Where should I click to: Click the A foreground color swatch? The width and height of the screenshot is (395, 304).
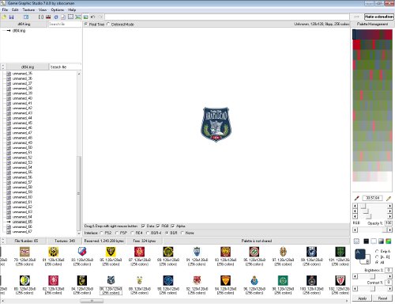click(360, 254)
